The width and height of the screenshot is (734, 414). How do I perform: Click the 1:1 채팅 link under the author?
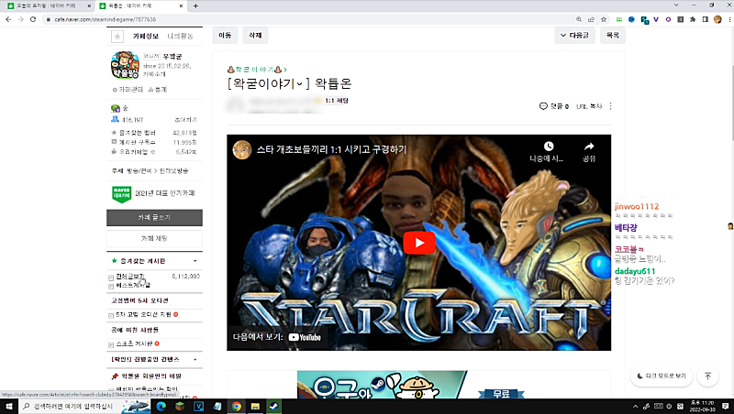coord(337,101)
